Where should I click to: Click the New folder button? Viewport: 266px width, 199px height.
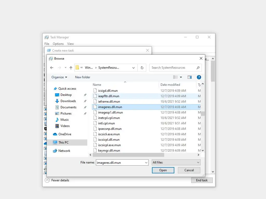coord(83,77)
